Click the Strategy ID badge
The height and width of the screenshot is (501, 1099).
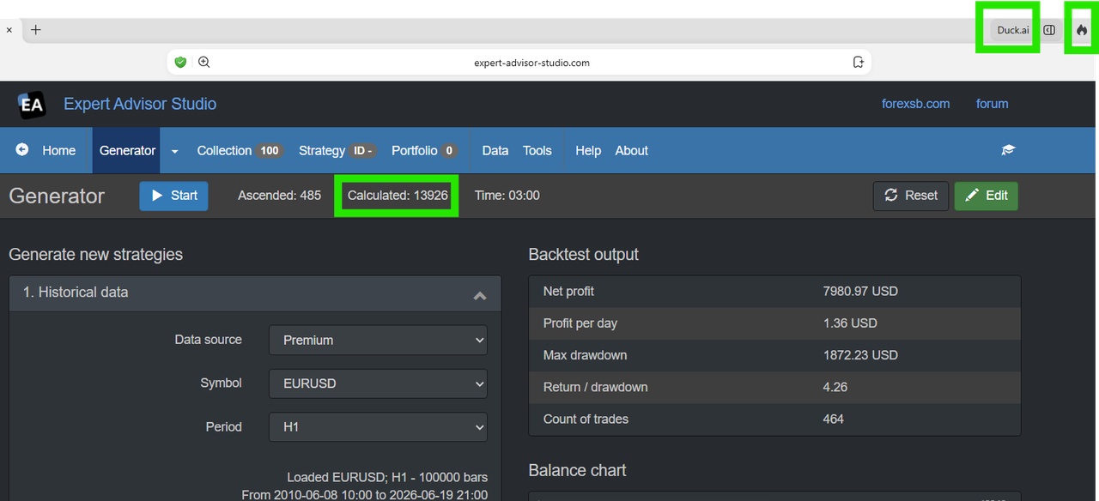tap(362, 151)
